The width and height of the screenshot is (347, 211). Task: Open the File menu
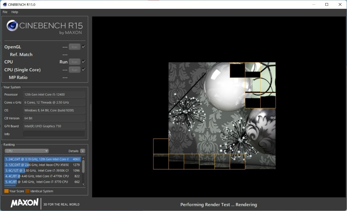click(x=5, y=12)
